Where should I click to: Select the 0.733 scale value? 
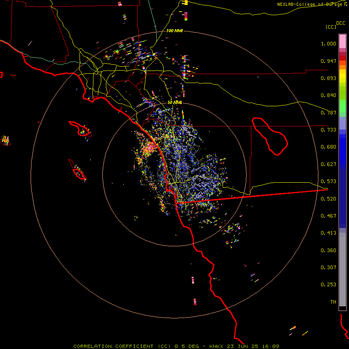328,130
